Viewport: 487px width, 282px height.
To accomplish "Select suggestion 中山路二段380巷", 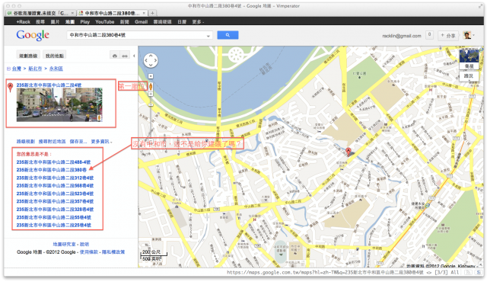I will click(x=52, y=170).
